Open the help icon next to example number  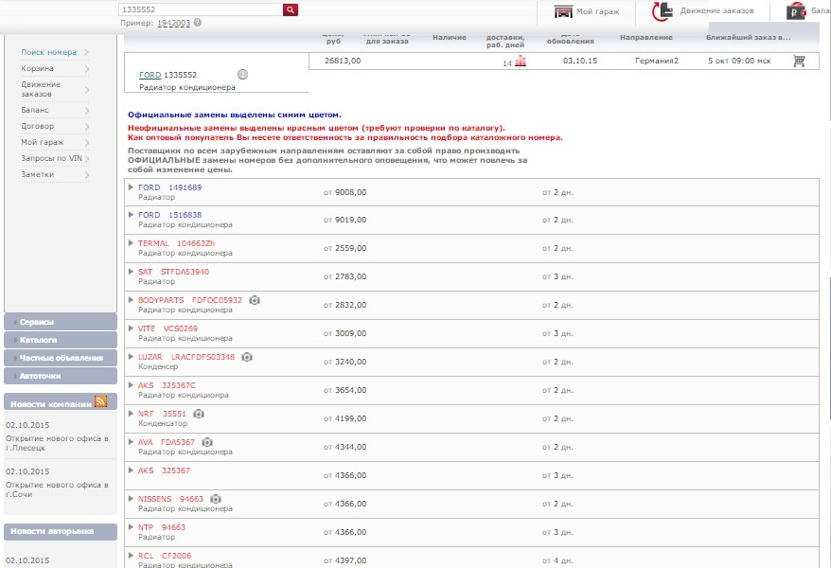(x=198, y=23)
